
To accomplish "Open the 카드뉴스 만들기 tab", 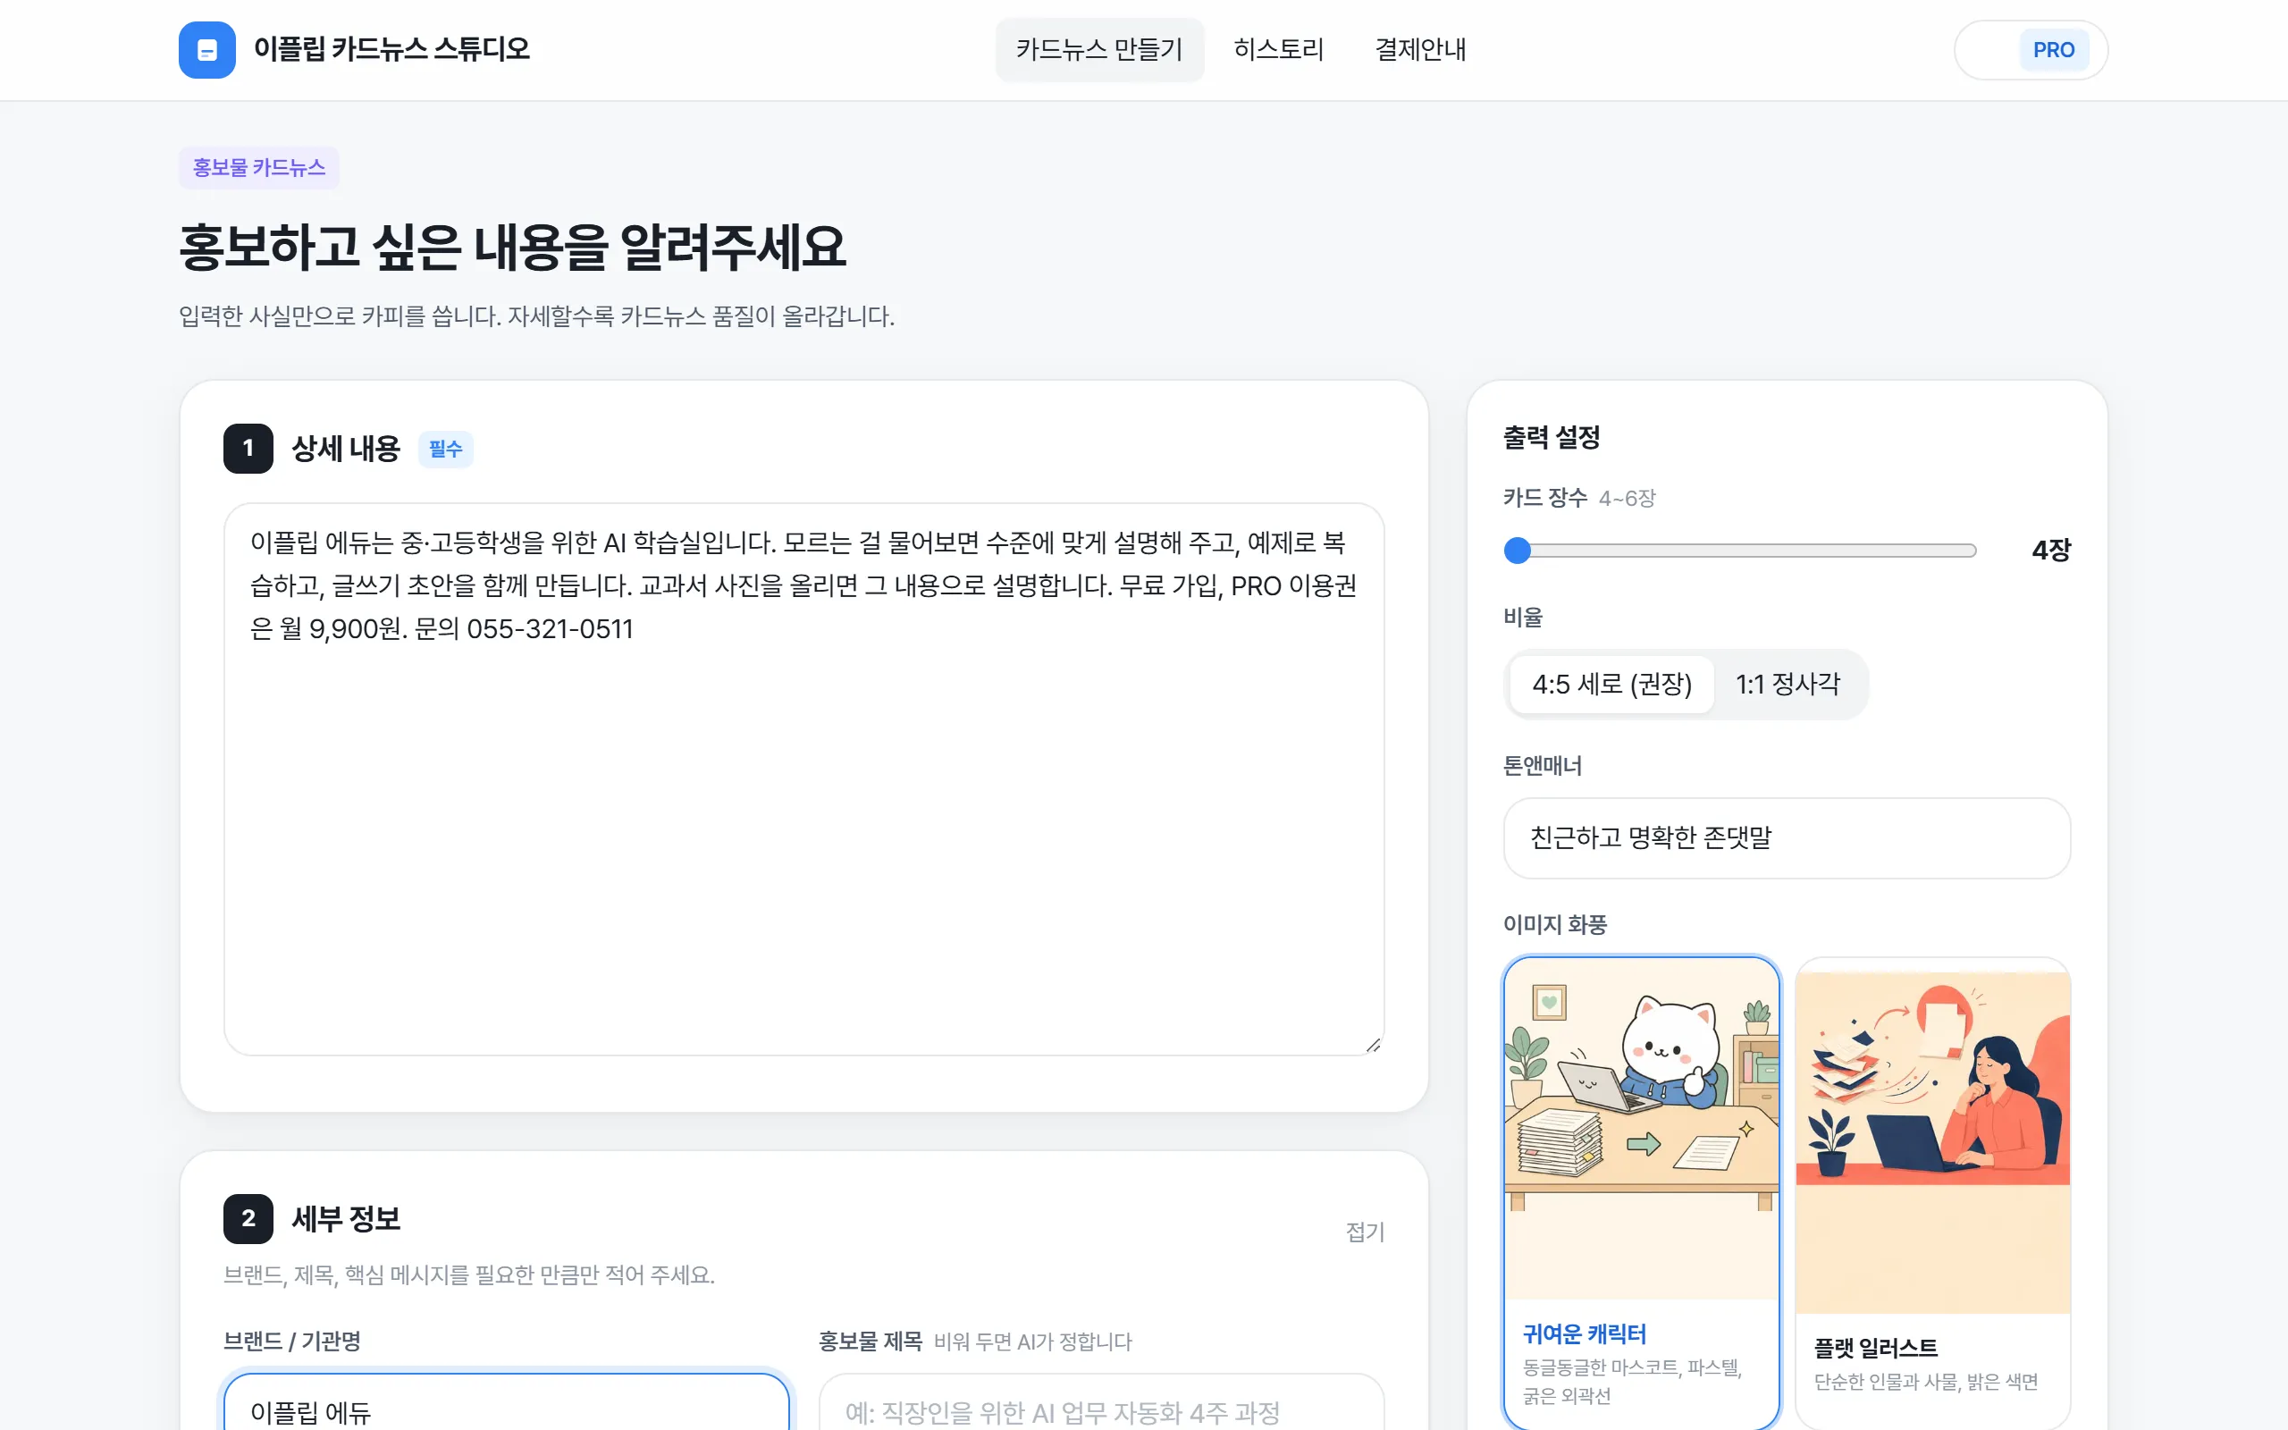I will pyautogui.click(x=1099, y=49).
